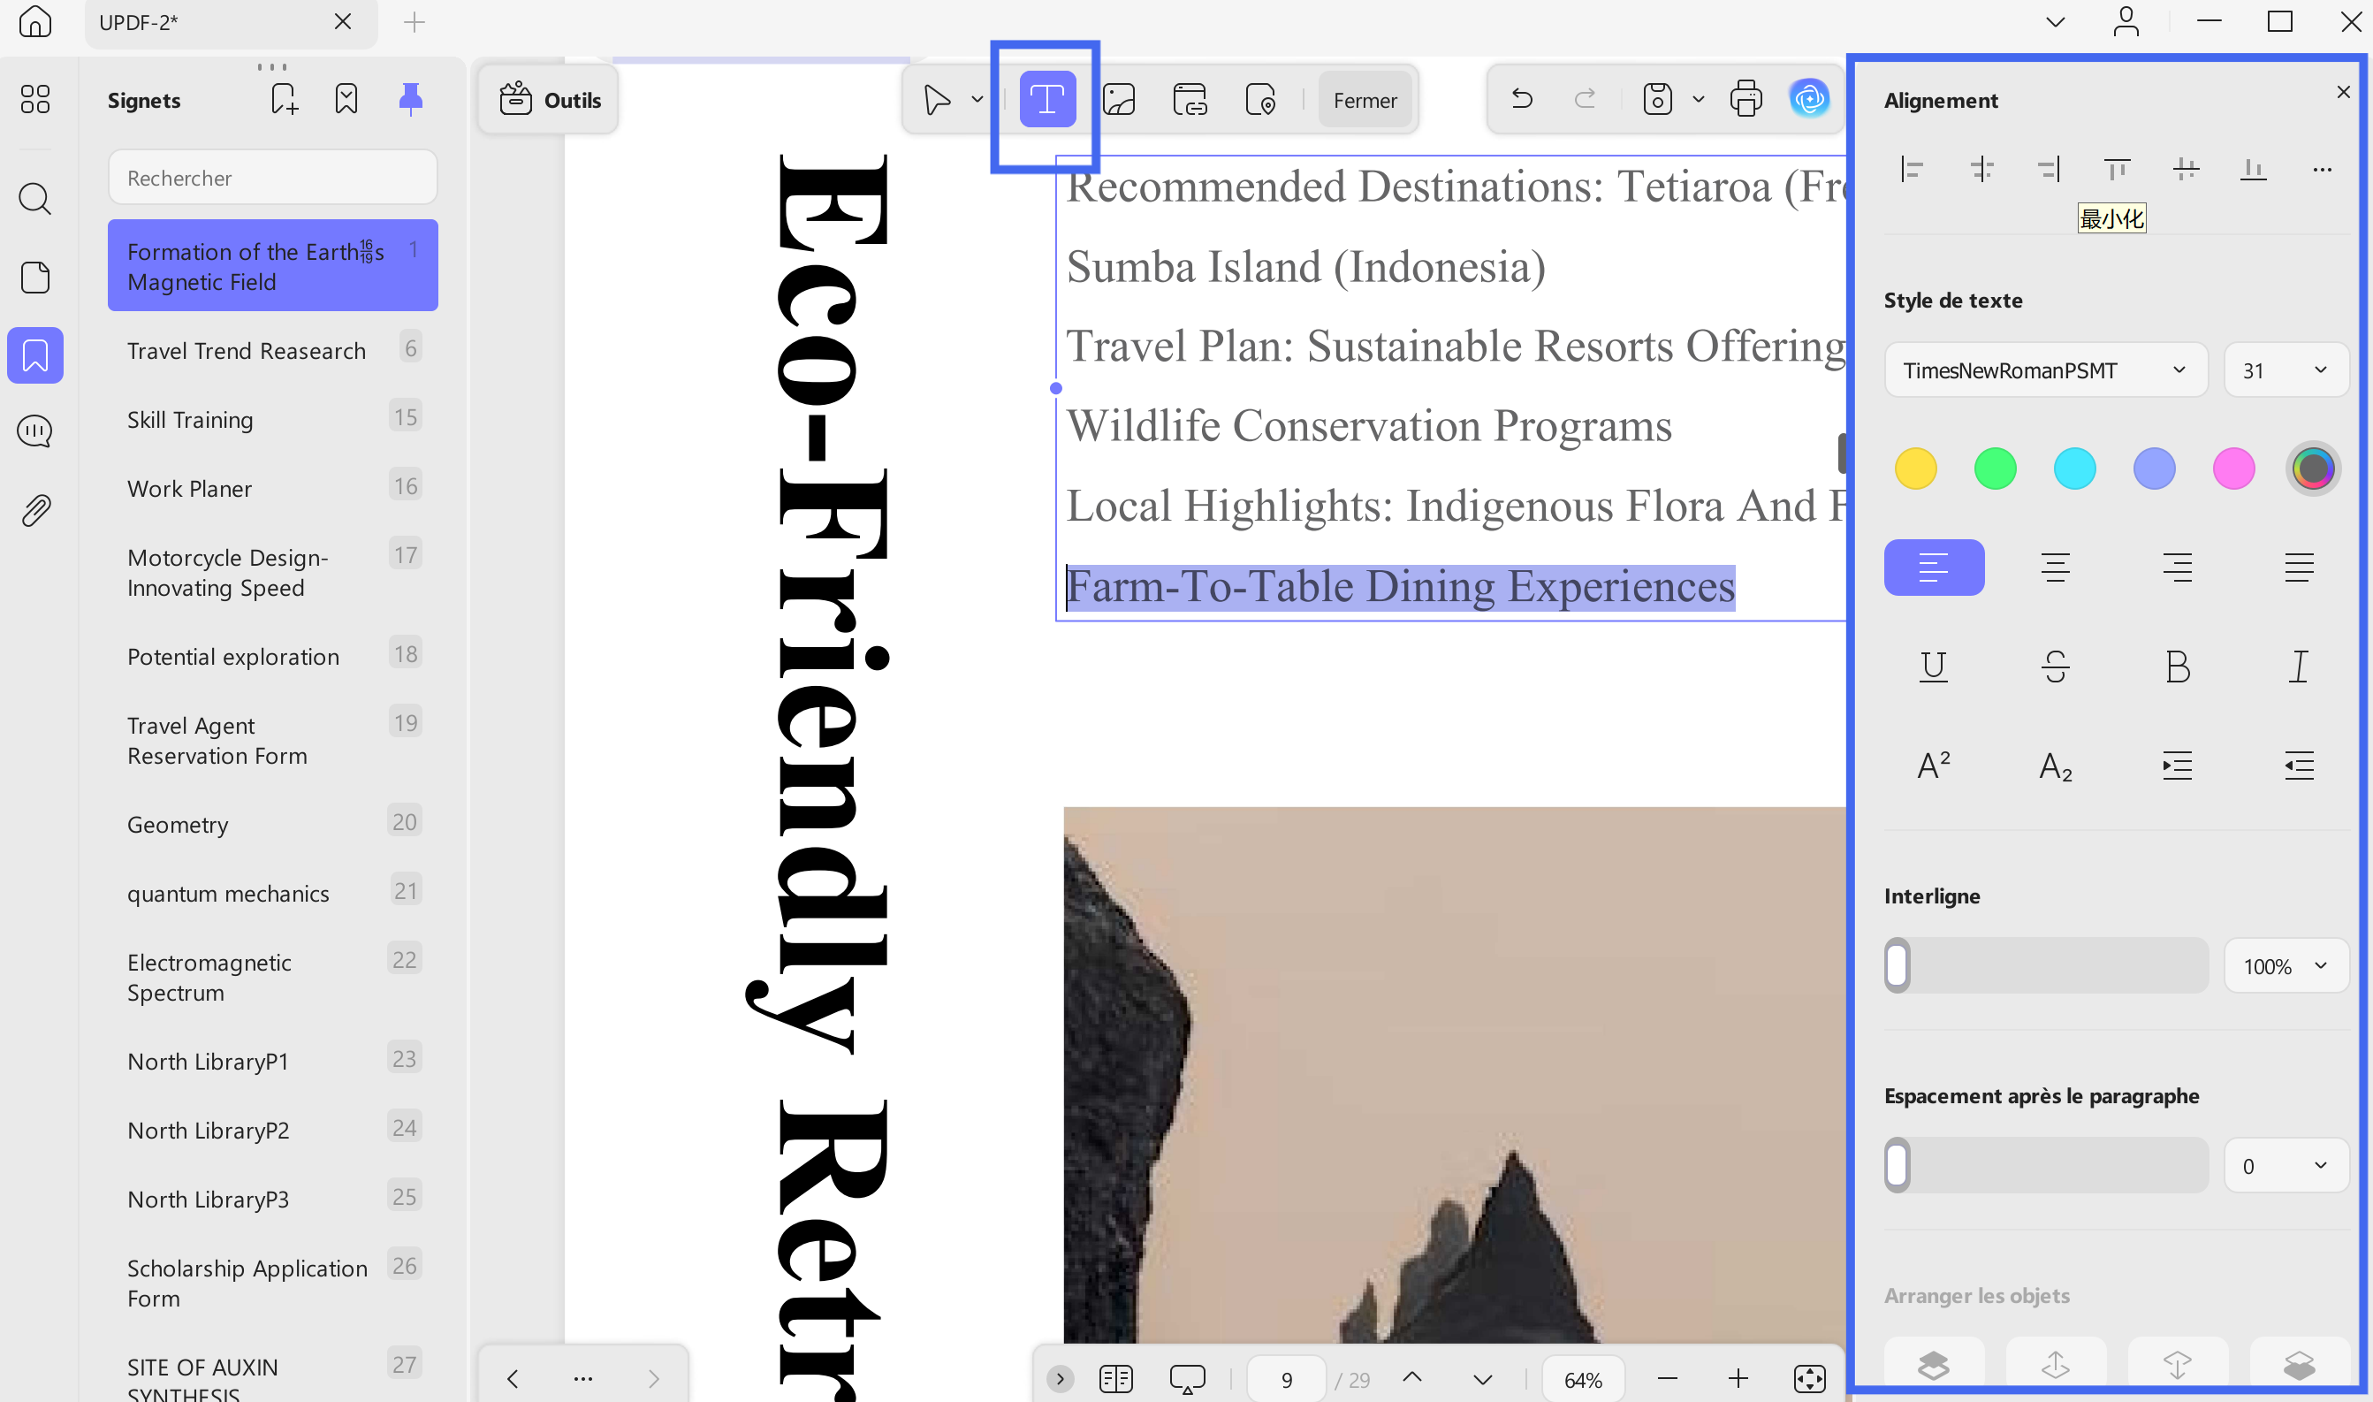The height and width of the screenshot is (1402, 2373).
Task: Choose the green text color
Action: tap(1995, 469)
